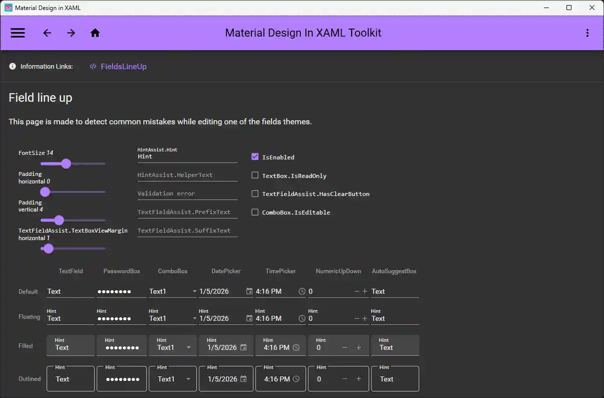Screen dimensions: 604x398
Task: Enable TextBox.IsReadOnly checkbox
Action: pyautogui.click(x=255, y=175)
